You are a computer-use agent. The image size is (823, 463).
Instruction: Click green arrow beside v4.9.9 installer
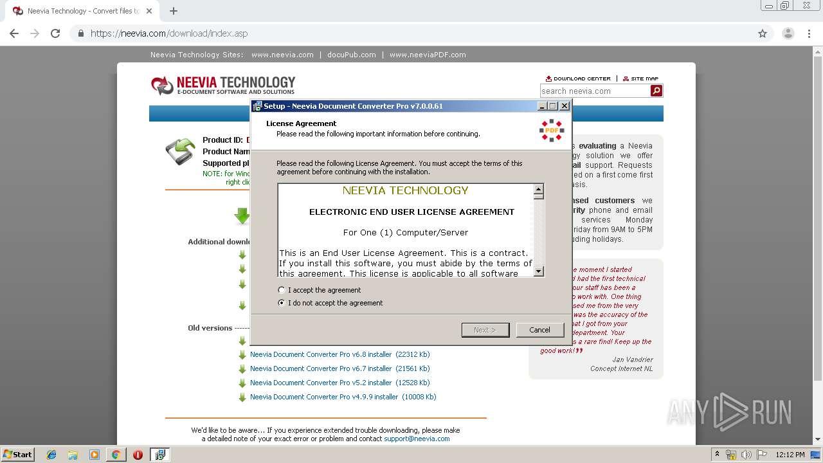(x=242, y=397)
